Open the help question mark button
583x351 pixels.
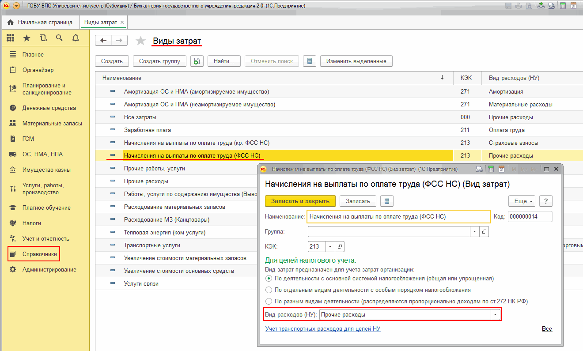[546, 201]
